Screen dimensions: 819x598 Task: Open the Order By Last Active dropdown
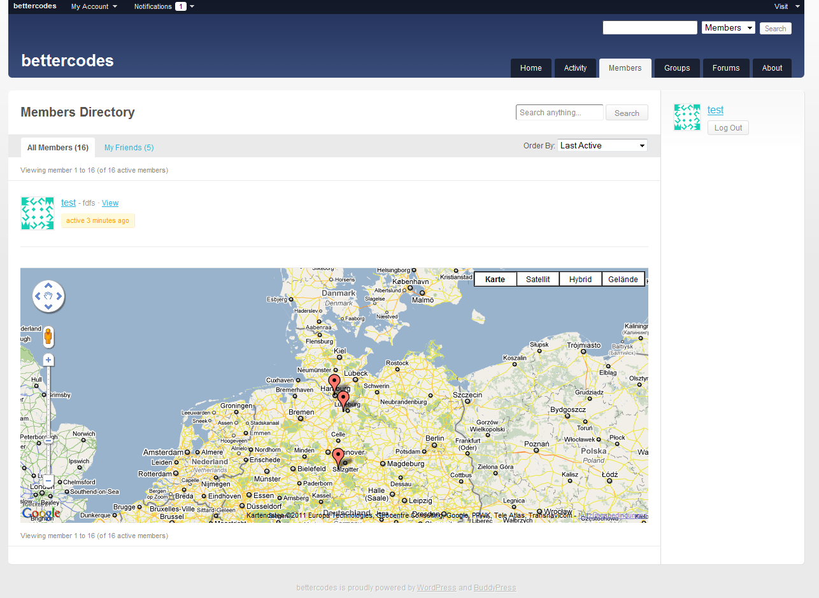602,145
